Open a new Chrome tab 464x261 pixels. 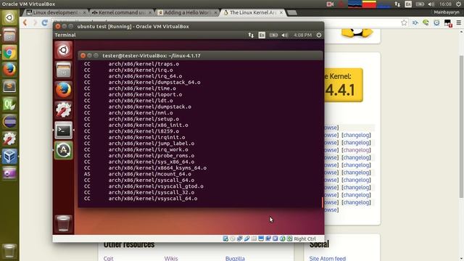pyautogui.click(x=291, y=13)
